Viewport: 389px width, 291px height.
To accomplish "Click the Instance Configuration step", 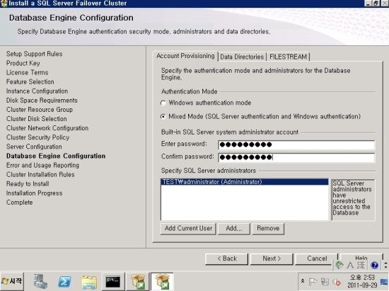I will coord(37,91).
